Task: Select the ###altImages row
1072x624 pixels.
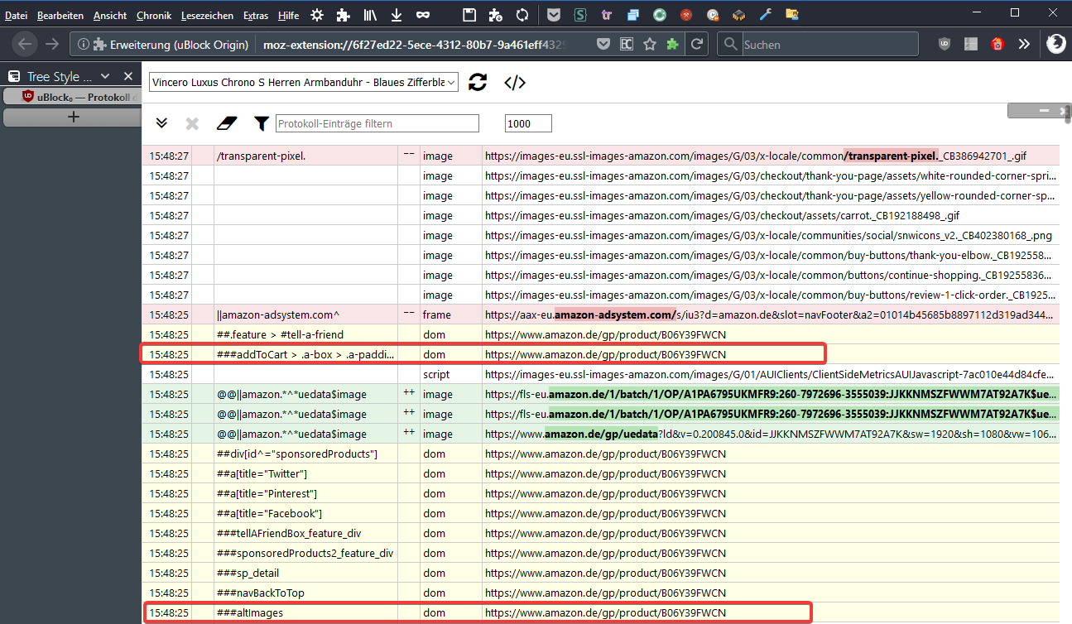Action: pyautogui.click(x=600, y=612)
